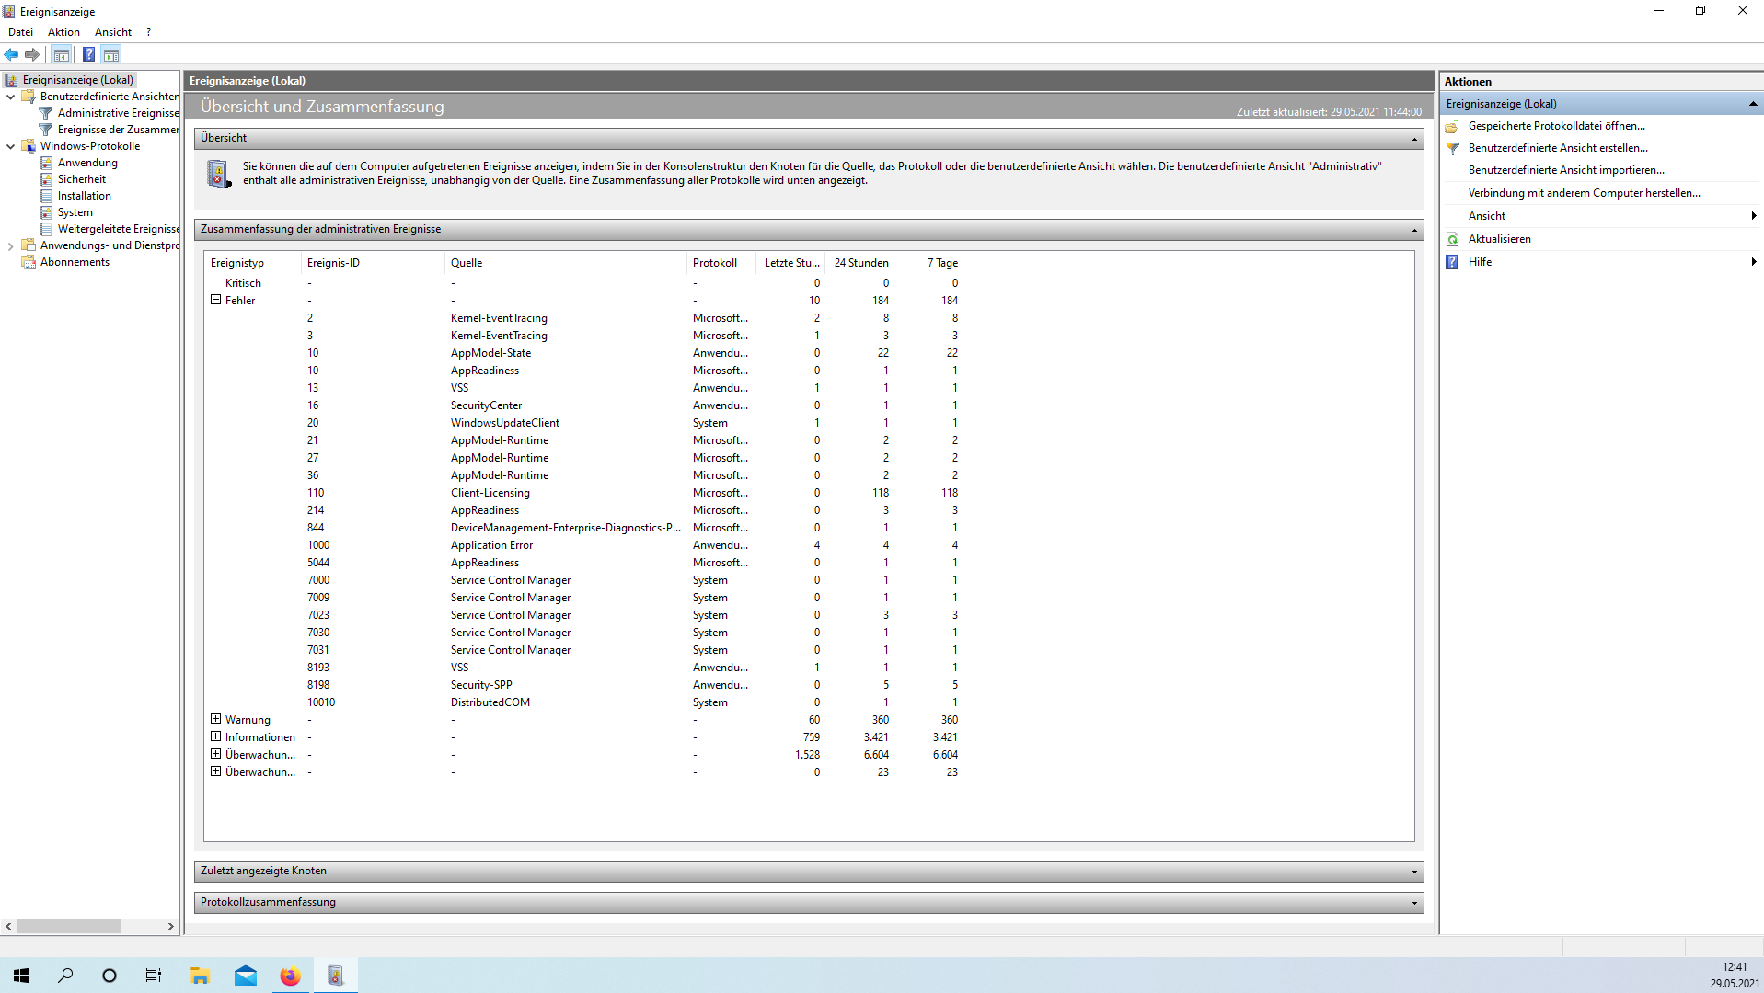
Task: Select the Security-SPP 8198 row
Action: [x=584, y=685]
